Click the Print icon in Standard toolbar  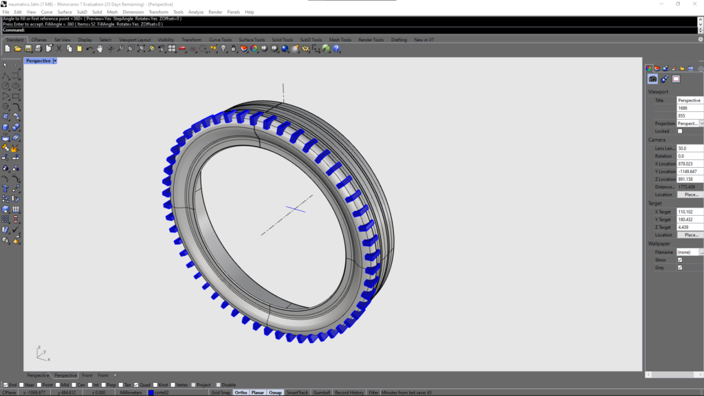click(x=38, y=48)
